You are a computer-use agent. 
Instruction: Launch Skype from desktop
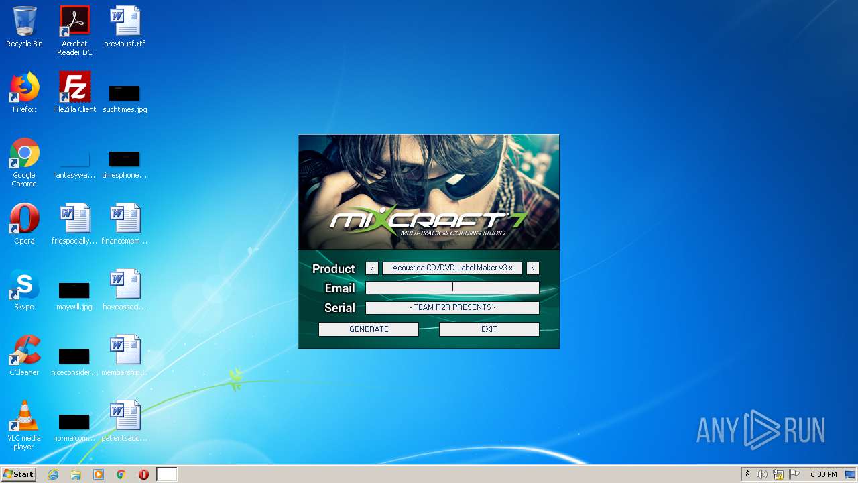(x=24, y=290)
